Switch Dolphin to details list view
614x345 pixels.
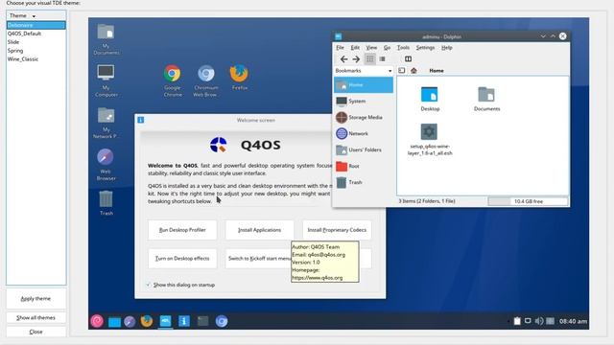point(382,59)
